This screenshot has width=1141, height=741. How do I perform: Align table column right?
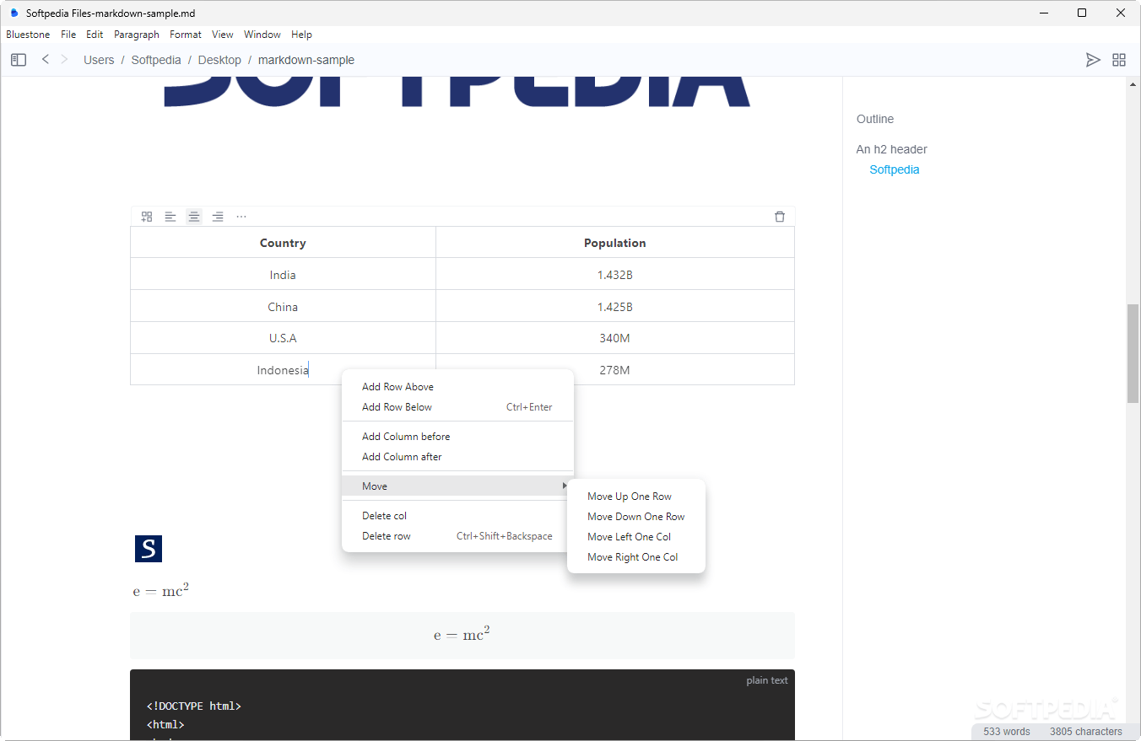coord(218,217)
